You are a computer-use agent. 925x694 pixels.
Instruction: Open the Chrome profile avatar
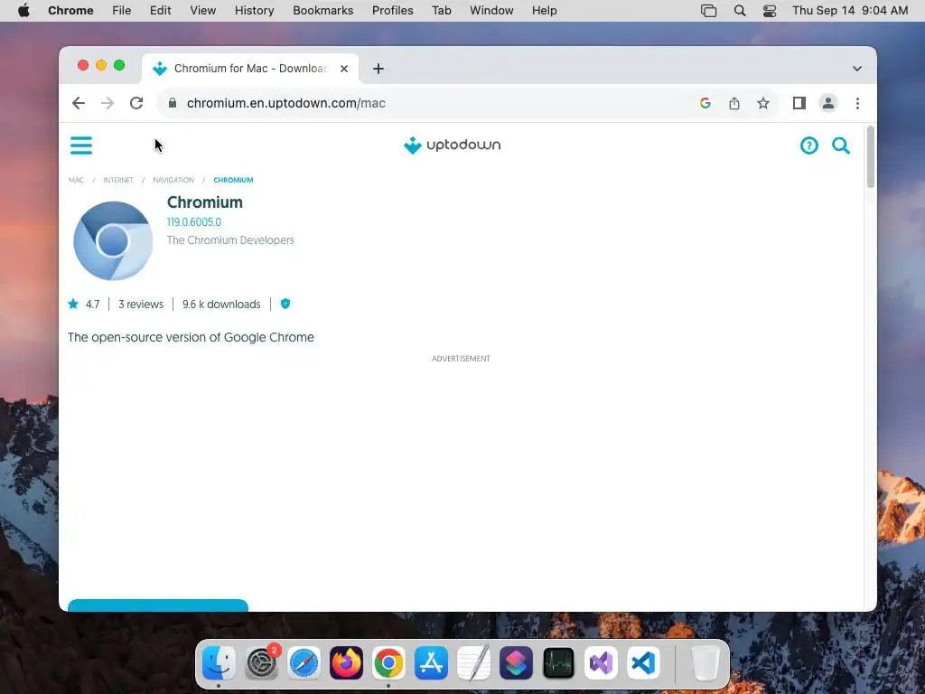(x=828, y=103)
